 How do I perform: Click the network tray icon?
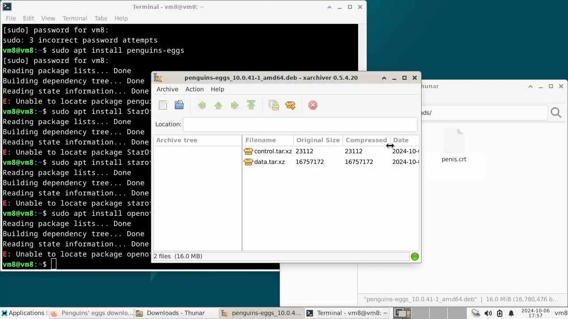tap(476, 313)
